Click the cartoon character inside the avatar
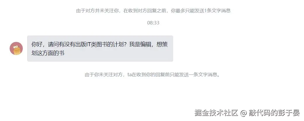The image size is (304, 121). [x=17, y=50]
